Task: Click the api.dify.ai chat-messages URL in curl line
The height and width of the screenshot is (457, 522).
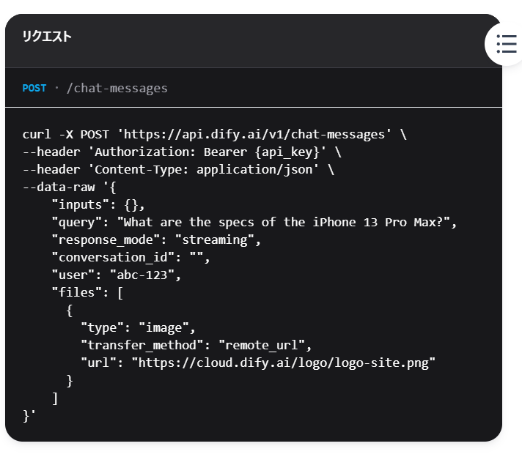Action: [x=254, y=134]
